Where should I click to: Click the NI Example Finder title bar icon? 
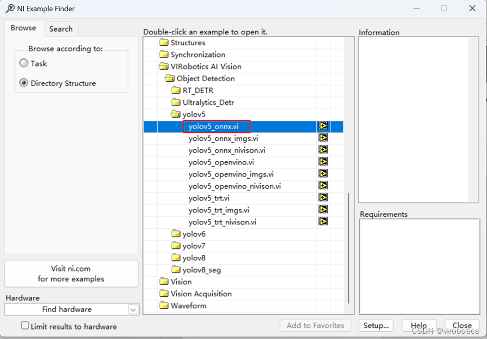(x=10, y=8)
